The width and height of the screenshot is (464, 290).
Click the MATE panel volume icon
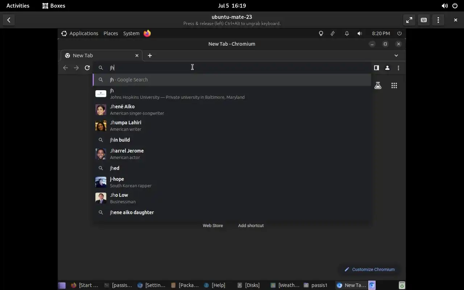coord(360,33)
